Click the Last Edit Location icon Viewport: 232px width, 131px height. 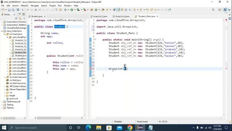(x=148, y=10)
